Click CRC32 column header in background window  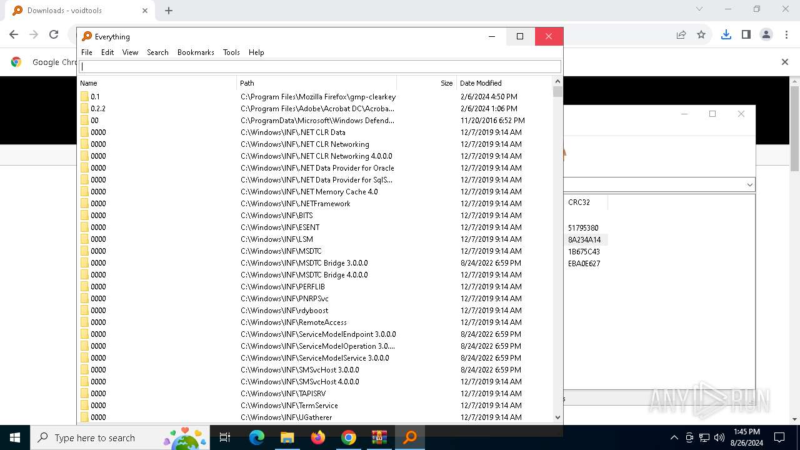click(x=586, y=202)
